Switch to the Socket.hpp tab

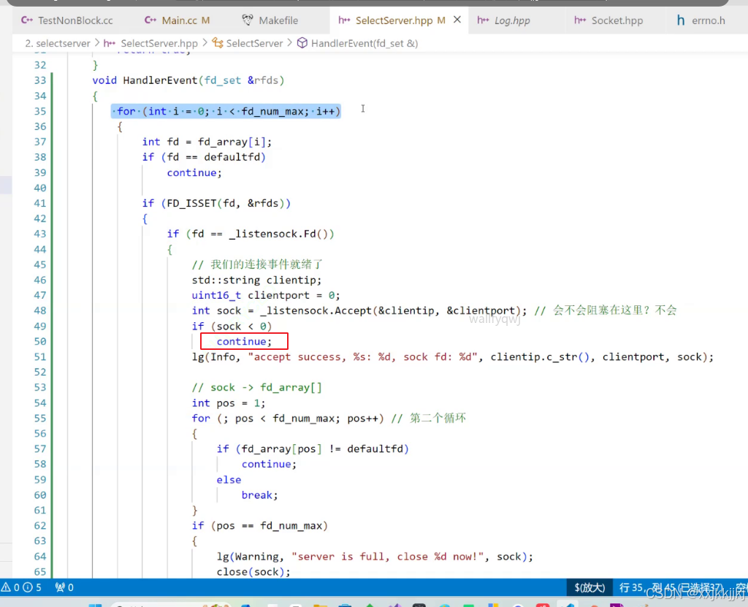click(608, 20)
